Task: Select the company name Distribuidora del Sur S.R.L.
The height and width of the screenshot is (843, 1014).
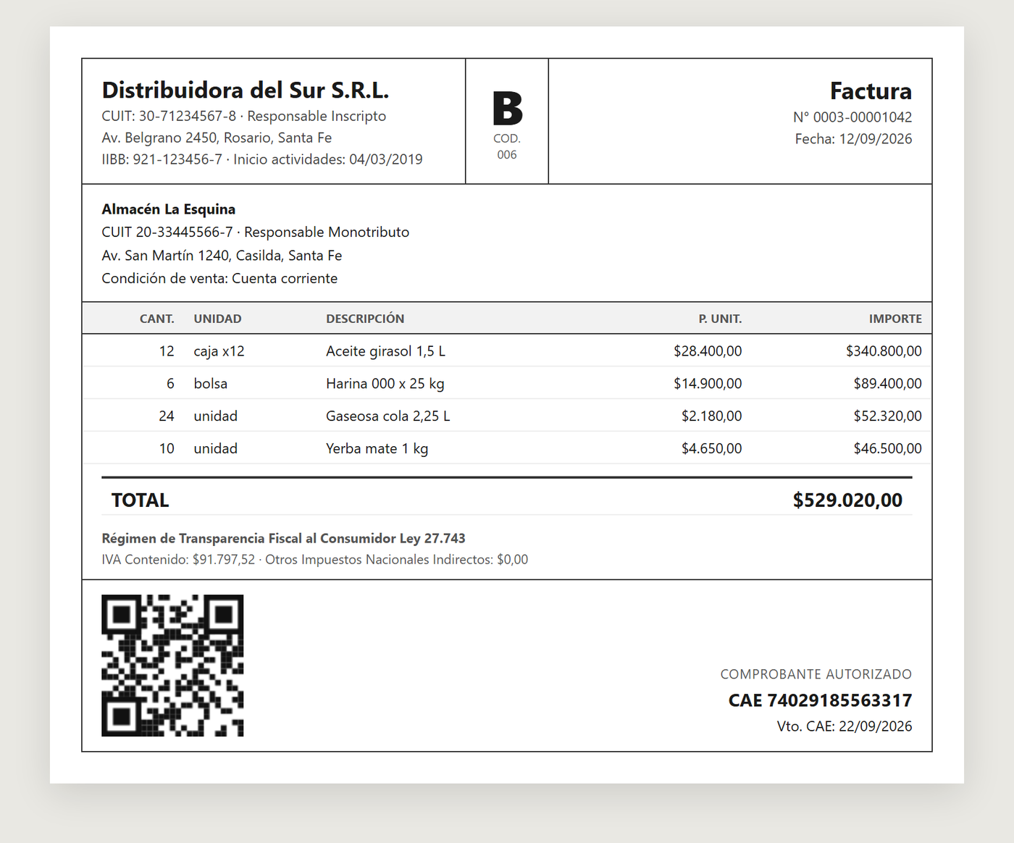Action: click(x=246, y=90)
